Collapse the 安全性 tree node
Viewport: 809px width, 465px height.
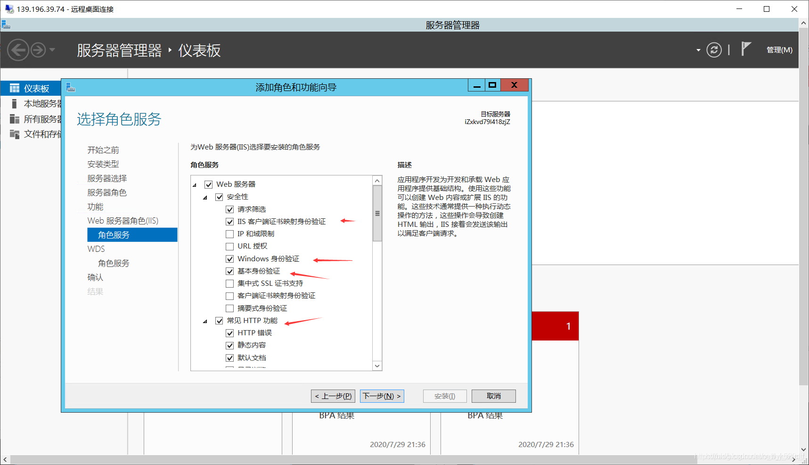coord(205,198)
